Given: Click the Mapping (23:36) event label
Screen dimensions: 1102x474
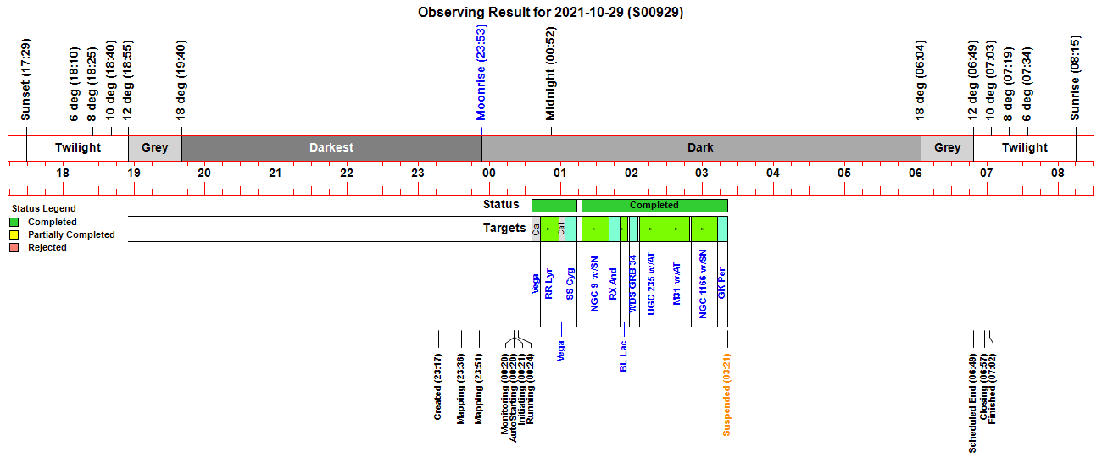Looking at the screenshot, I should point(460,388).
